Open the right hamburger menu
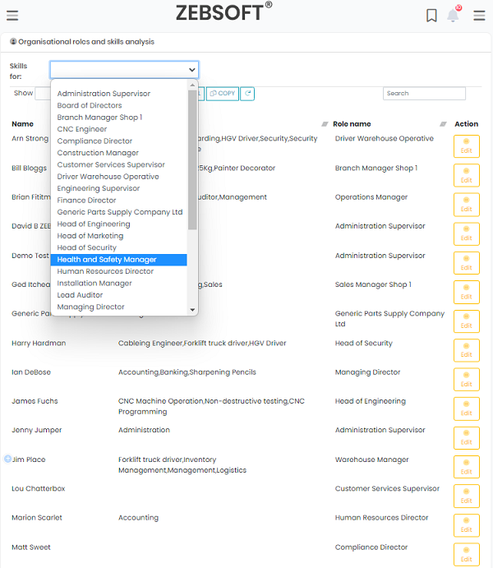The width and height of the screenshot is (493, 568). tap(479, 16)
